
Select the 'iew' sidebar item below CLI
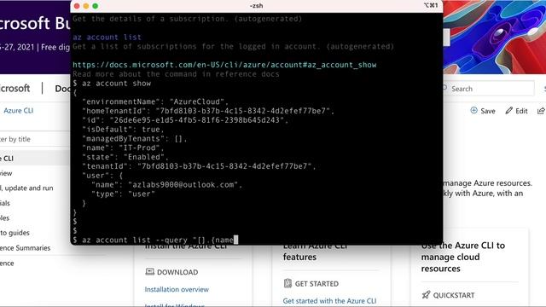pos(6,173)
